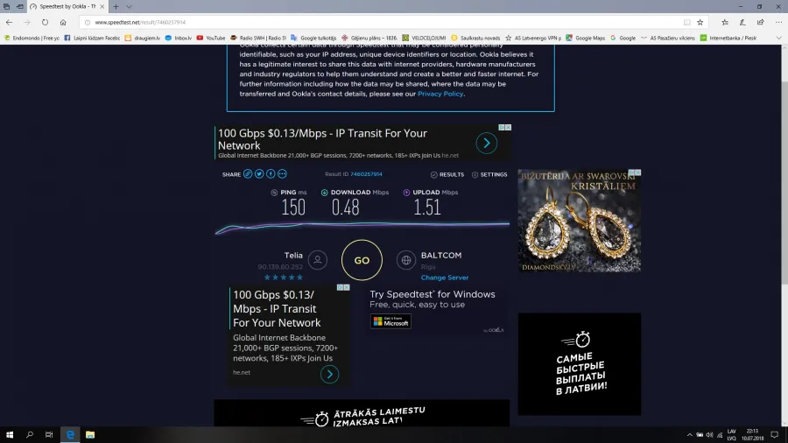The image size is (788, 443).
Task: Open Task View
Action: click(49, 435)
